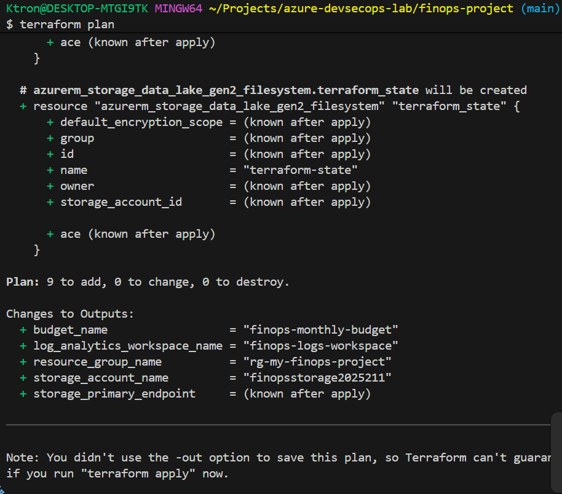Click the "finops-logs-workspace" output value
Image resolution: width=562 pixels, height=494 pixels.
321,346
